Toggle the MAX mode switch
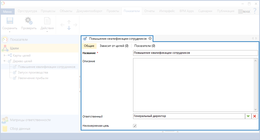The height and width of the screenshot is (140, 260). pos(244,12)
